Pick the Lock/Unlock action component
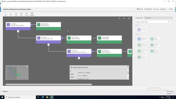 click(155, 39)
